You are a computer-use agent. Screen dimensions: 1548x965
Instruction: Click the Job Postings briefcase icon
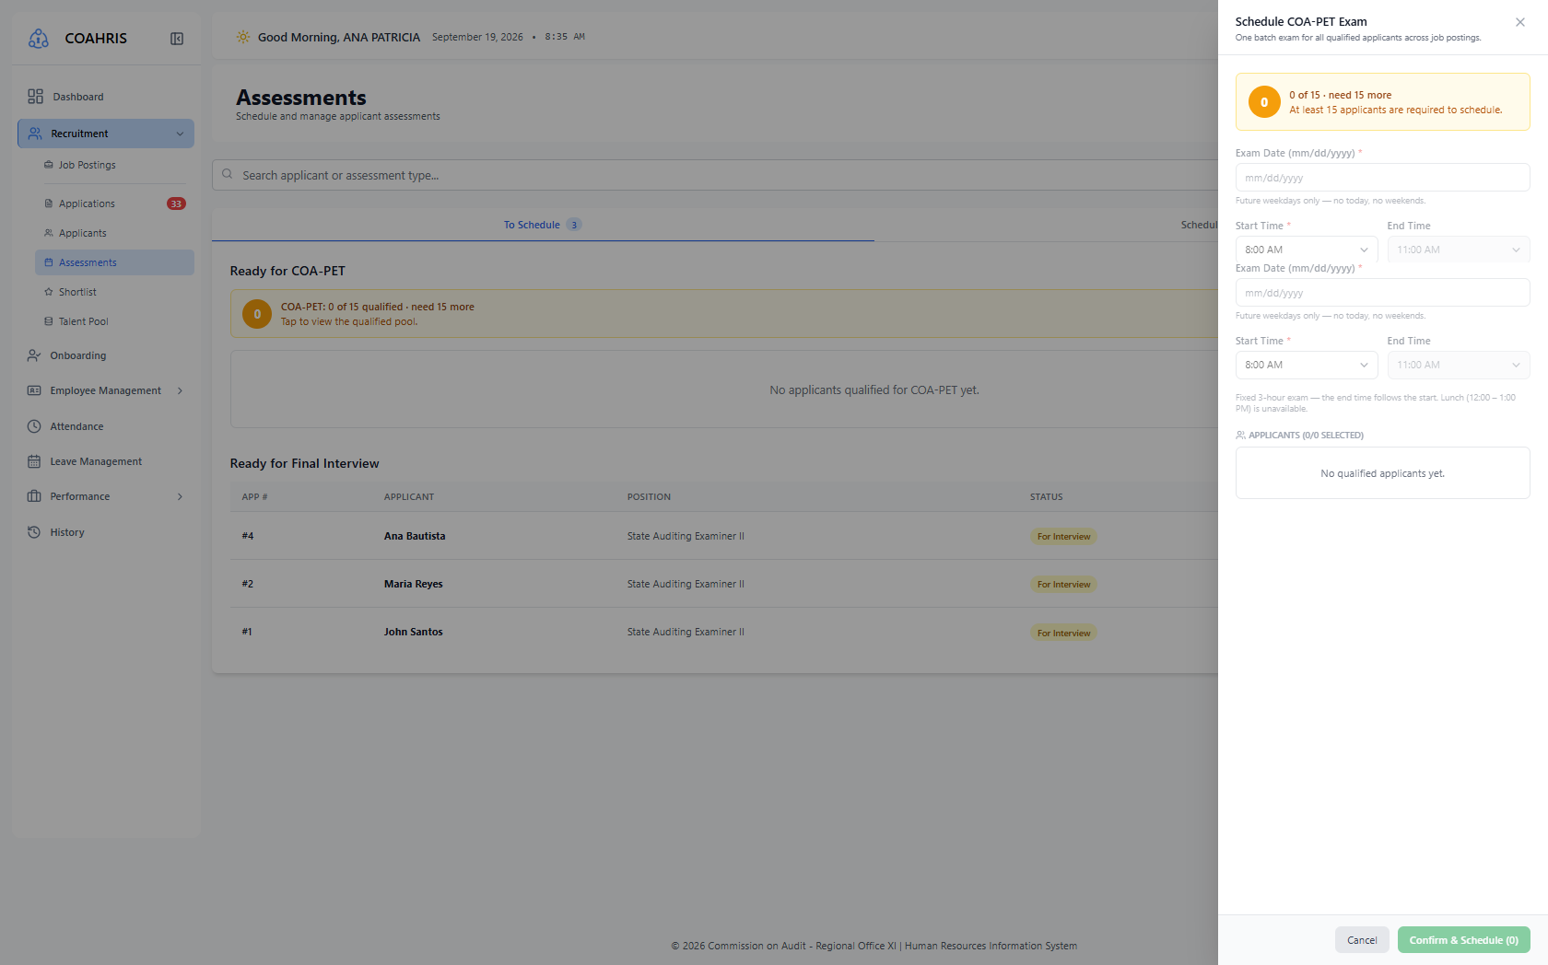[49, 165]
